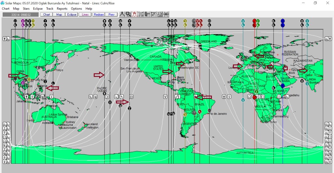Click the last toolbar icon with crossing lines
334x173 pixels.
[x=166, y=14]
